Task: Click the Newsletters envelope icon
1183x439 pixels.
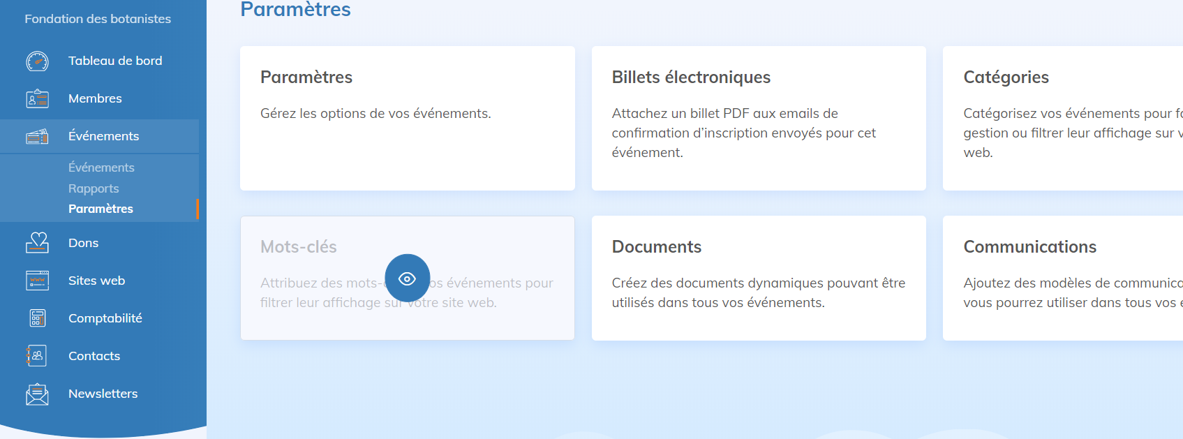Action: [37, 394]
